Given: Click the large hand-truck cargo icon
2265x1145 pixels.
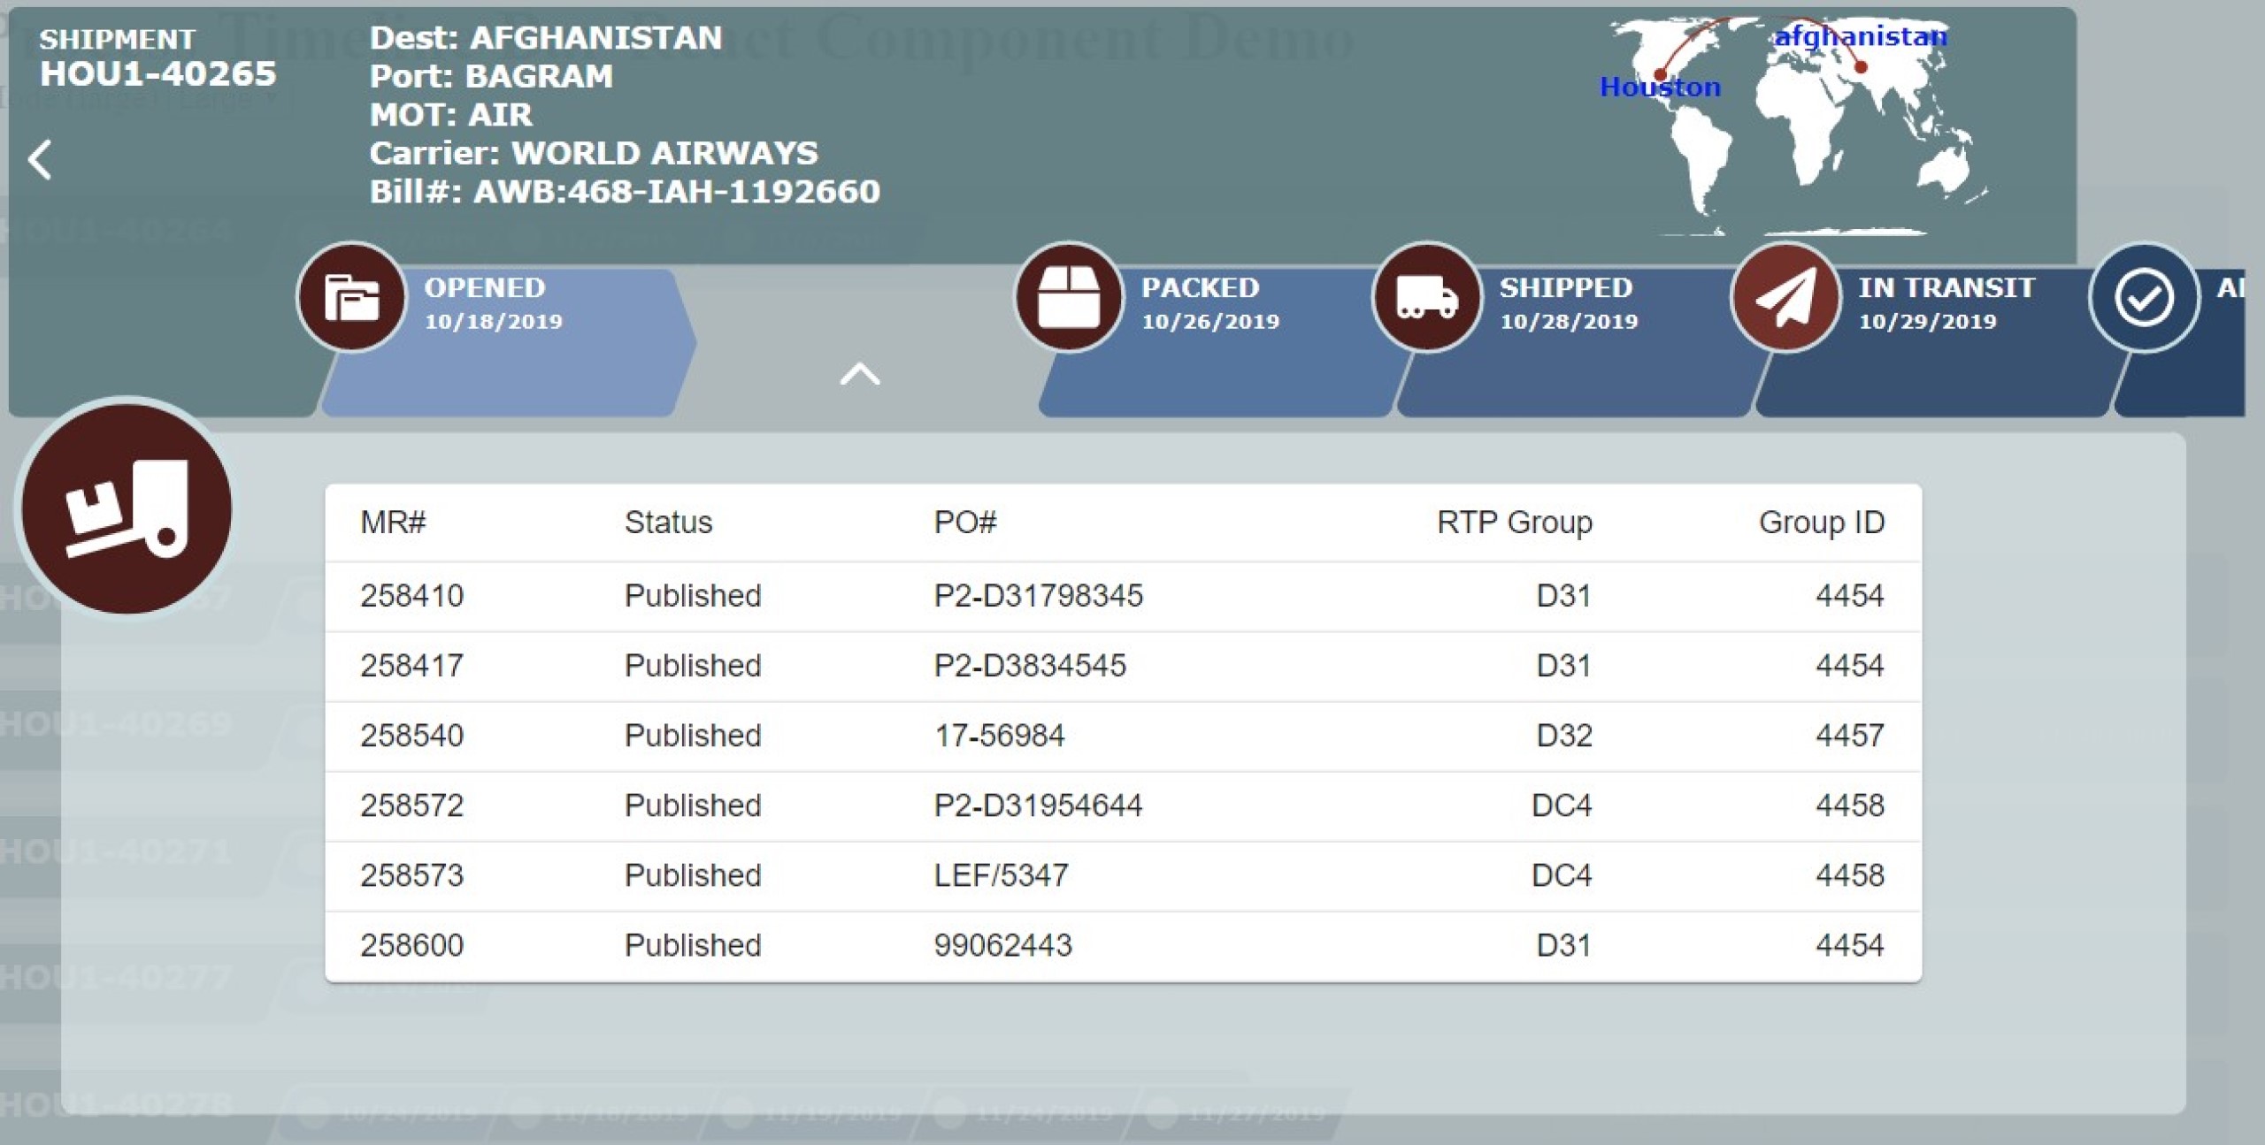Looking at the screenshot, I should pos(127,509).
